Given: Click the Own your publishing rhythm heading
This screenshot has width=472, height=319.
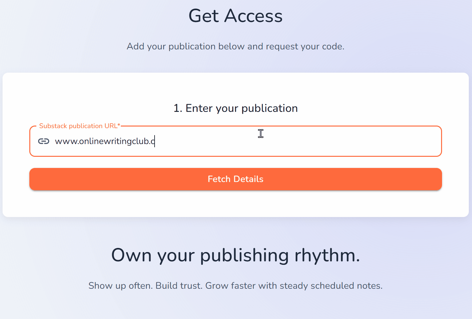Looking at the screenshot, I should 236,255.
